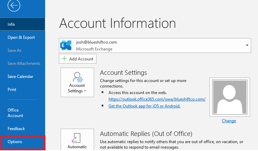The image size is (258, 151).
Task: Click the profile photo placeholder
Action: [230, 97]
